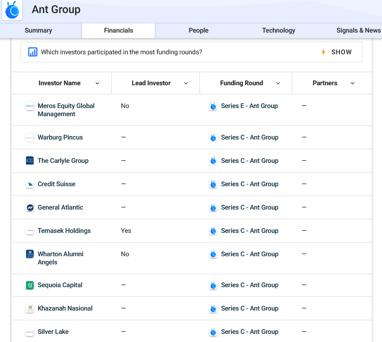Open Meros Equity Global Management investor link

66,110
